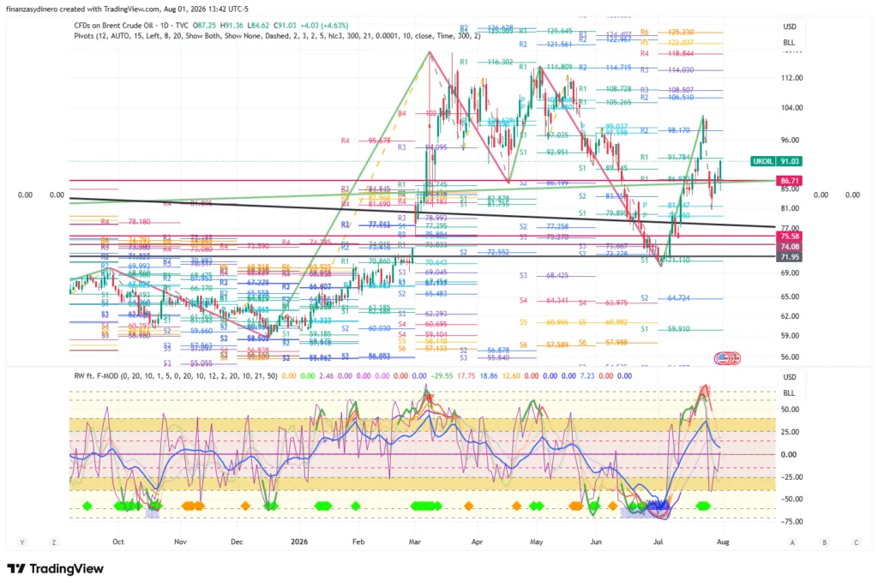The width and height of the screenshot is (878, 587).
Task: Select the UKOIL 91.03 price label
Action: 776,161
